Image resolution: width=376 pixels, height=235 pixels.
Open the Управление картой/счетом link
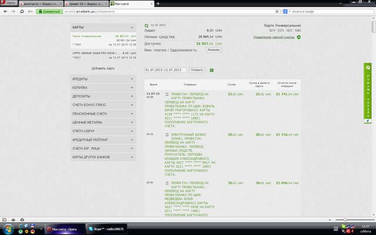pyautogui.click(x=274, y=37)
